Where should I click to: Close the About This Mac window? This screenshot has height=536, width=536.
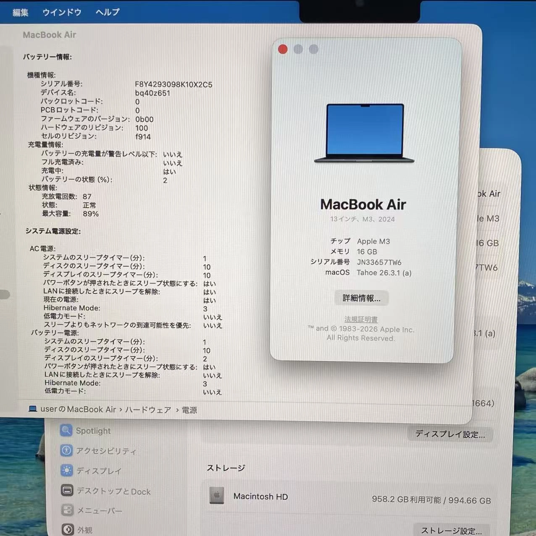point(283,49)
